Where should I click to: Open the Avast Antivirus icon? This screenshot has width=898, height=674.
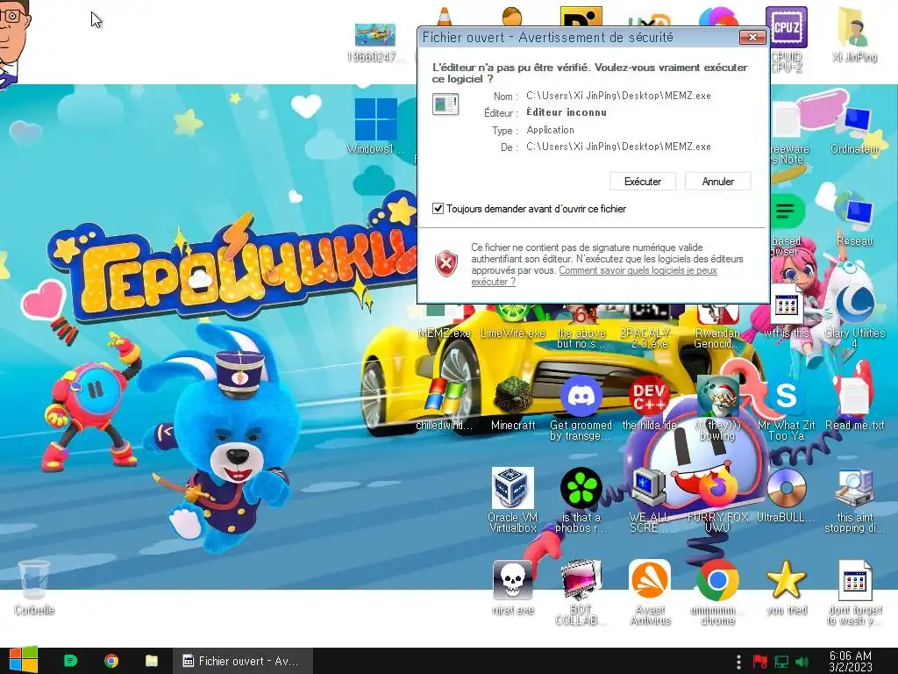(650, 592)
